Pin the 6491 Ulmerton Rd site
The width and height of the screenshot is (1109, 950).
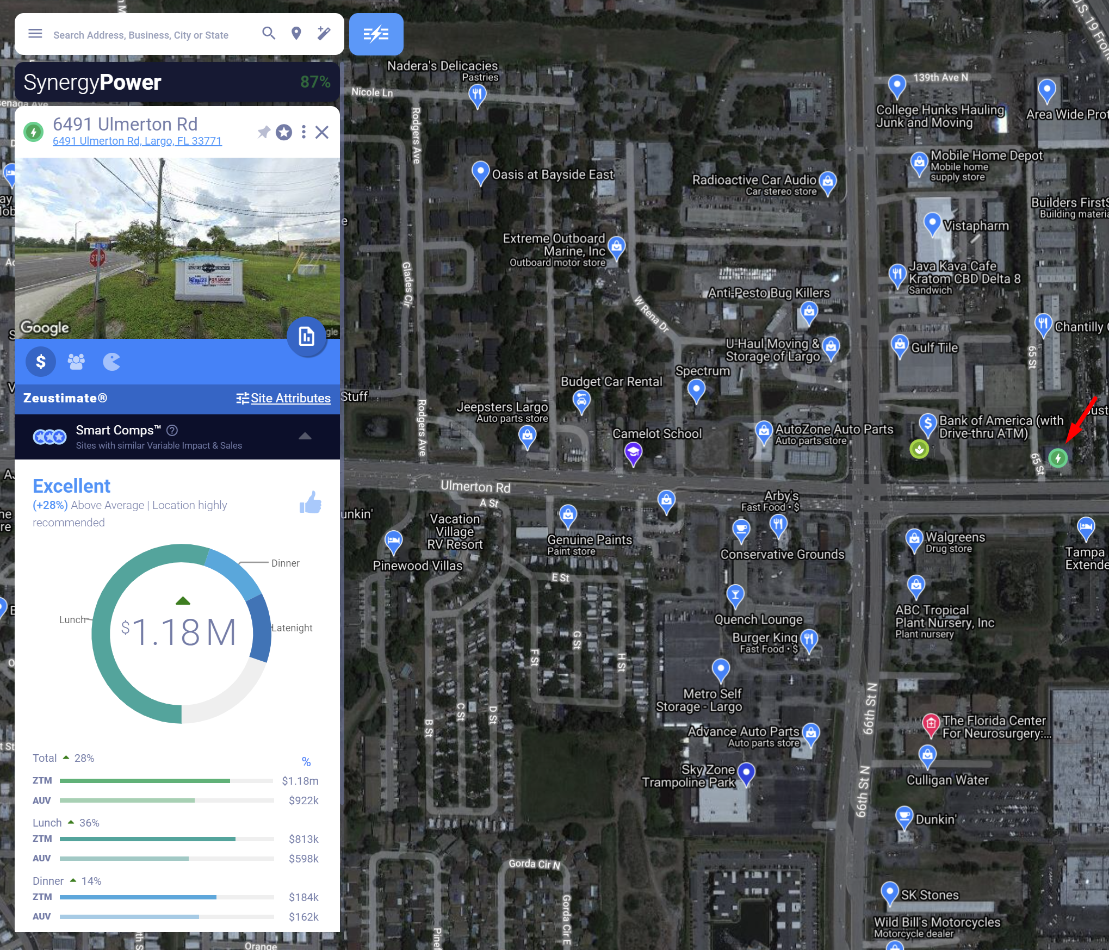[x=264, y=132]
